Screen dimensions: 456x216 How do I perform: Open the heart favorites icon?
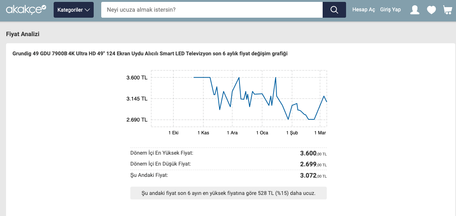pos(431,10)
